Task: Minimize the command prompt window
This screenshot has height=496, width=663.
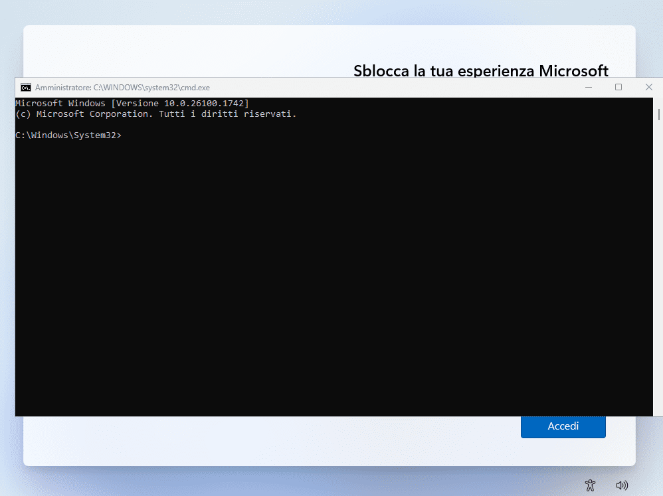Action: click(x=589, y=87)
